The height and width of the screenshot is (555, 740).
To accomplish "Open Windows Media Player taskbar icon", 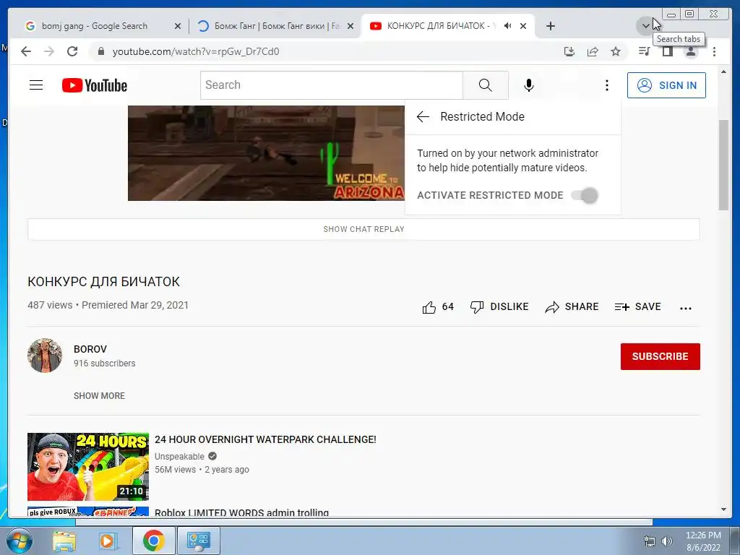I will (108, 541).
